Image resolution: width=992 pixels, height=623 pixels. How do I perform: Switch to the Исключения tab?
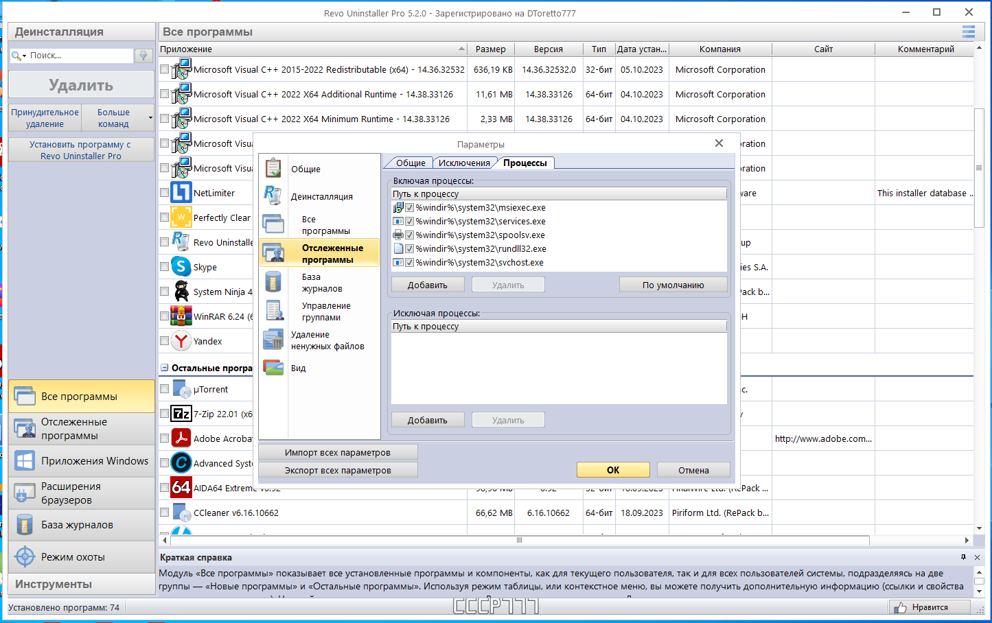[464, 163]
